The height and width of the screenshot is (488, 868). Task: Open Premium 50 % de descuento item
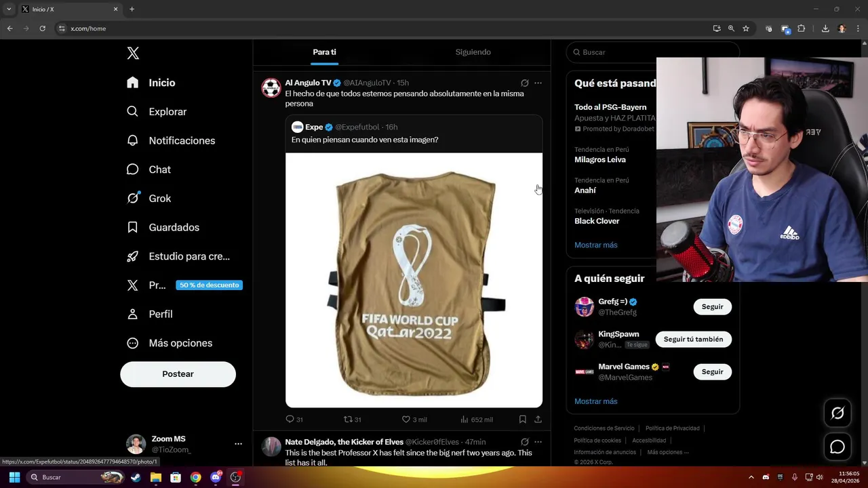click(x=185, y=285)
